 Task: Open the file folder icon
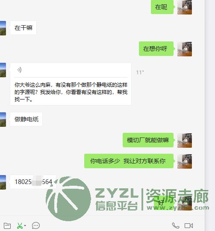[7, 226]
